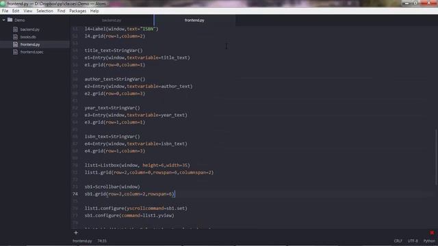Click the title_text=StringVar() code line
The height and width of the screenshot is (246, 438).
click(x=114, y=51)
